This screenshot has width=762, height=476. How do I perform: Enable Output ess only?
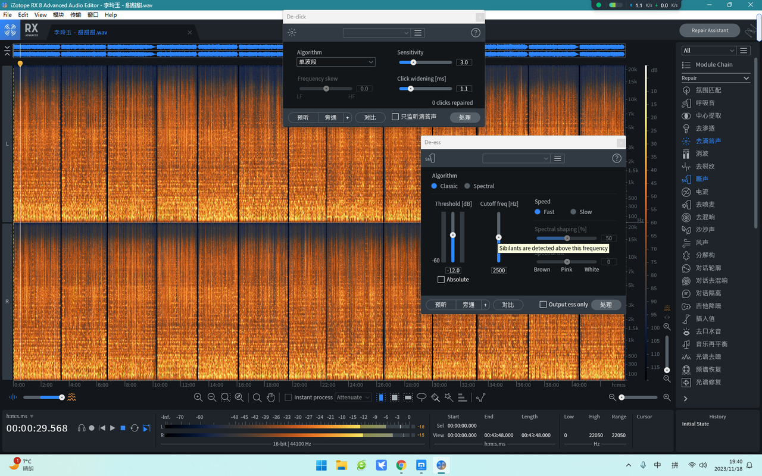tap(543, 305)
